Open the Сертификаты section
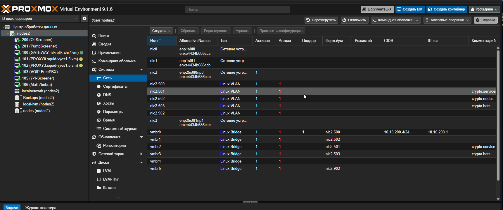The height and width of the screenshot is (210, 503). click(x=115, y=87)
